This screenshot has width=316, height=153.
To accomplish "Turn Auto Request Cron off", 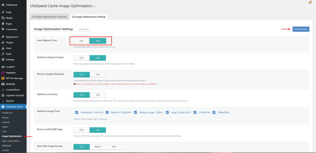I will tap(82, 41).
